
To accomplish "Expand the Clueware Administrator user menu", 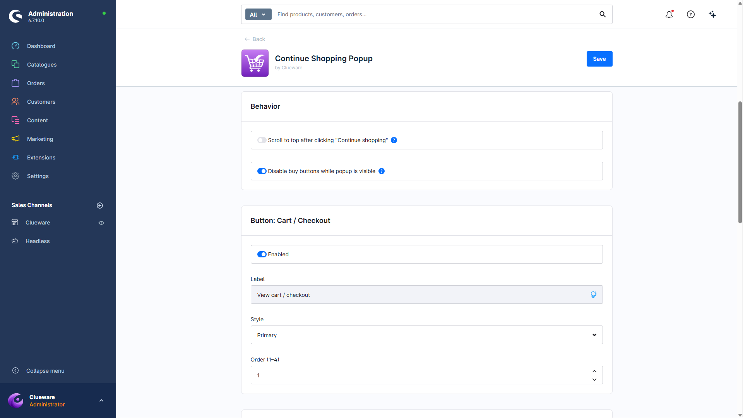I will pyautogui.click(x=101, y=401).
